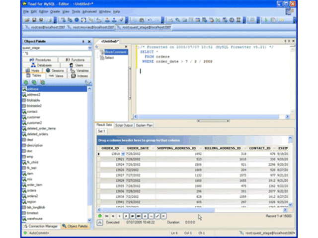The image size is (318, 238).
Task: Collapse the execution status expander arrow
Action: coord(99,223)
